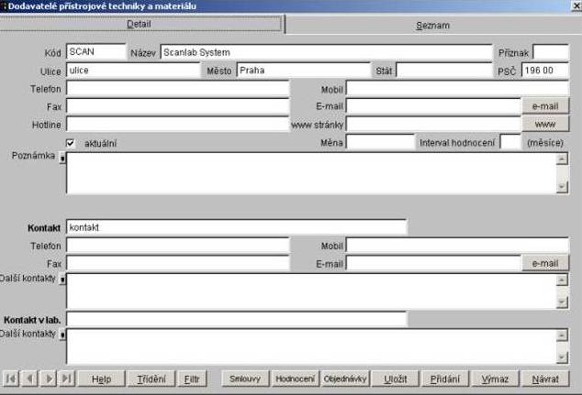Screen dimensions: 582x395
Task: Go to the previous record
Action: click(29, 379)
